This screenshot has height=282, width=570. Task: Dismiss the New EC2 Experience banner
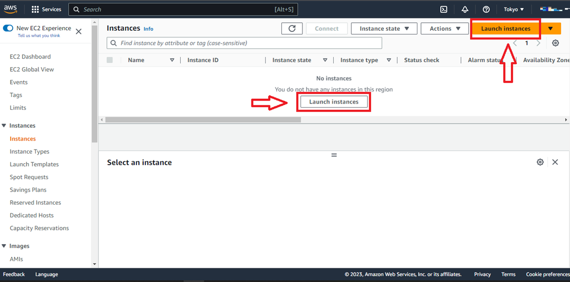coord(78,32)
